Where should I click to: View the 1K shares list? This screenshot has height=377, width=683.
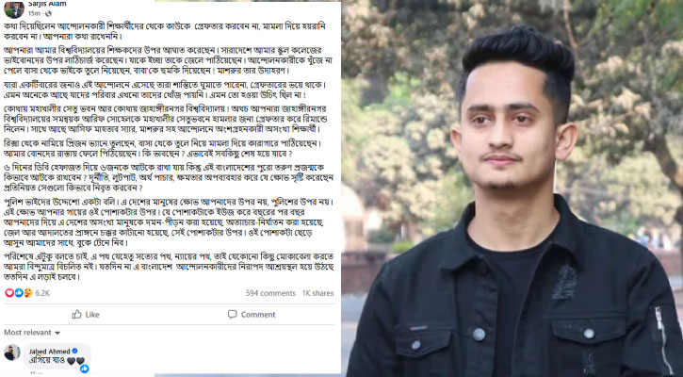tap(318, 293)
